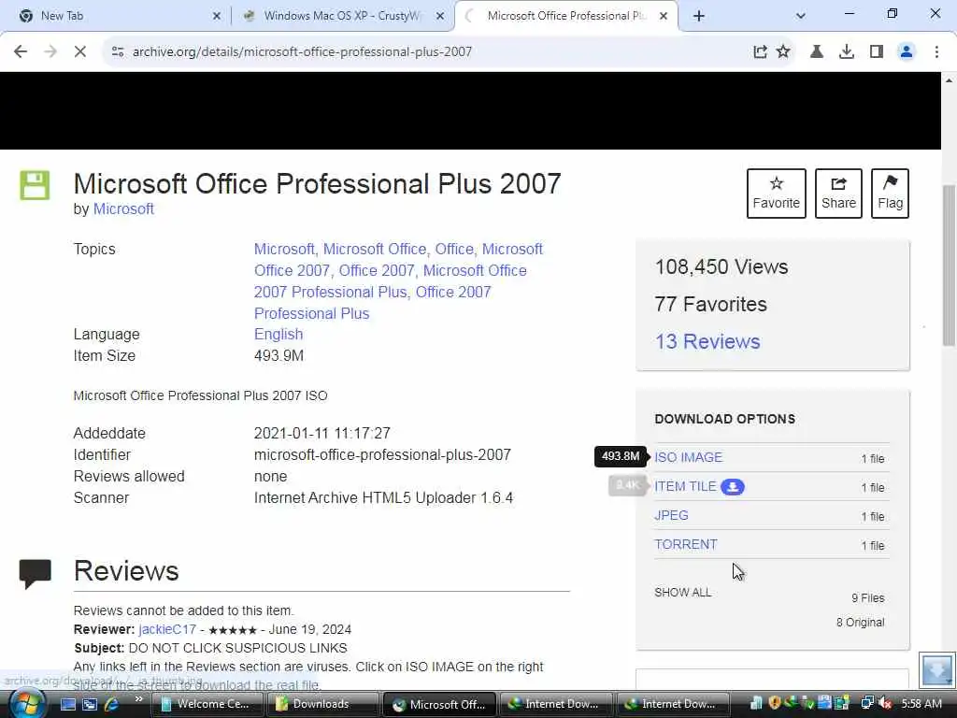Click the 5:58 AM system clock
The height and width of the screenshot is (718, 957).
click(921, 704)
